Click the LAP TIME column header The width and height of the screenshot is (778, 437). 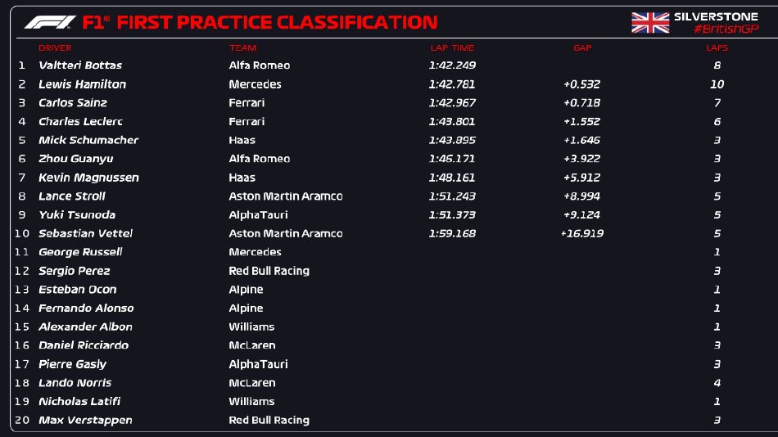tap(452, 48)
